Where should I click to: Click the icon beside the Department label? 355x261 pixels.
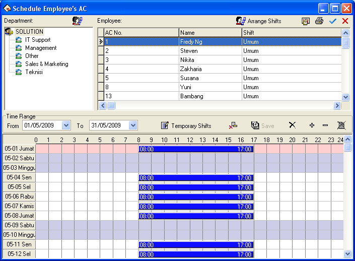pos(77,21)
